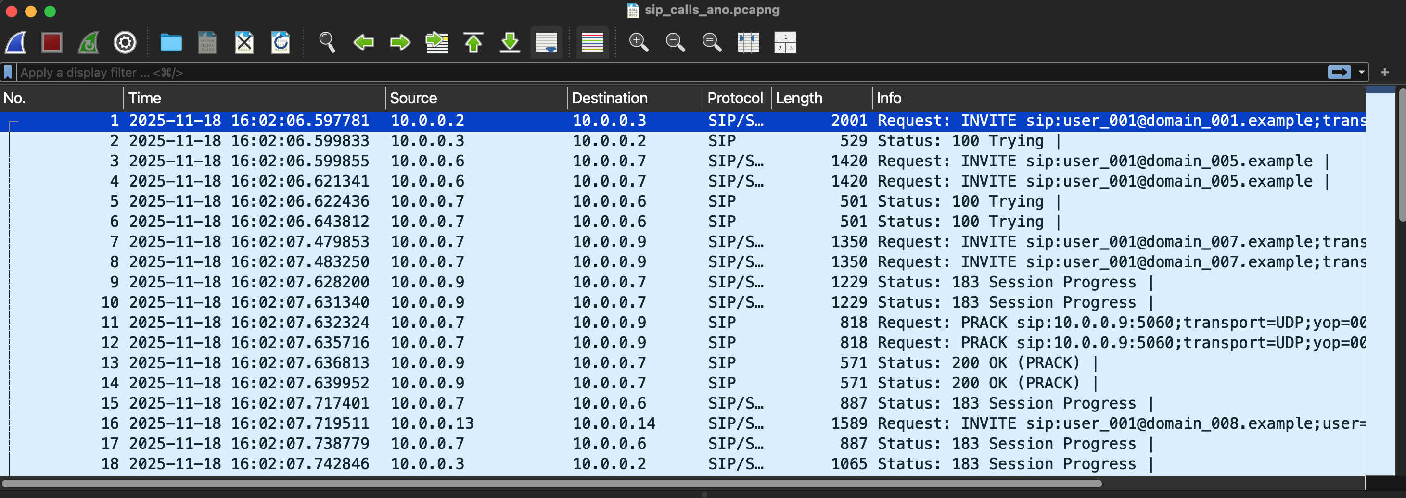Open a capture file
Viewport: 1406px width, 498px height.
(x=171, y=42)
